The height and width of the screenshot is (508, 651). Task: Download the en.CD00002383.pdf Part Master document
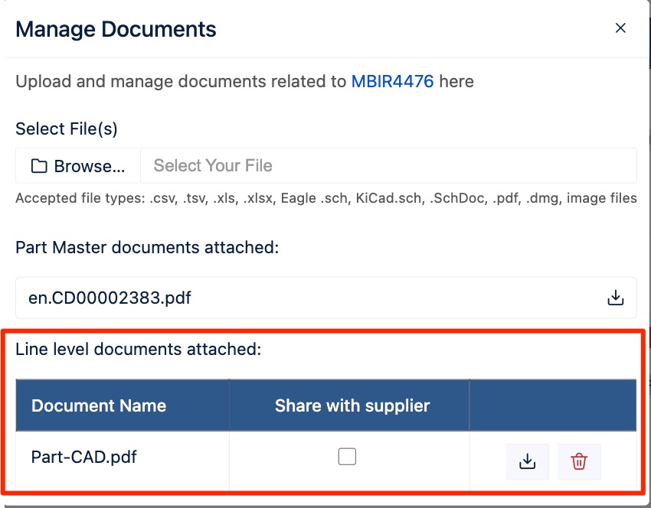[x=615, y=298]
